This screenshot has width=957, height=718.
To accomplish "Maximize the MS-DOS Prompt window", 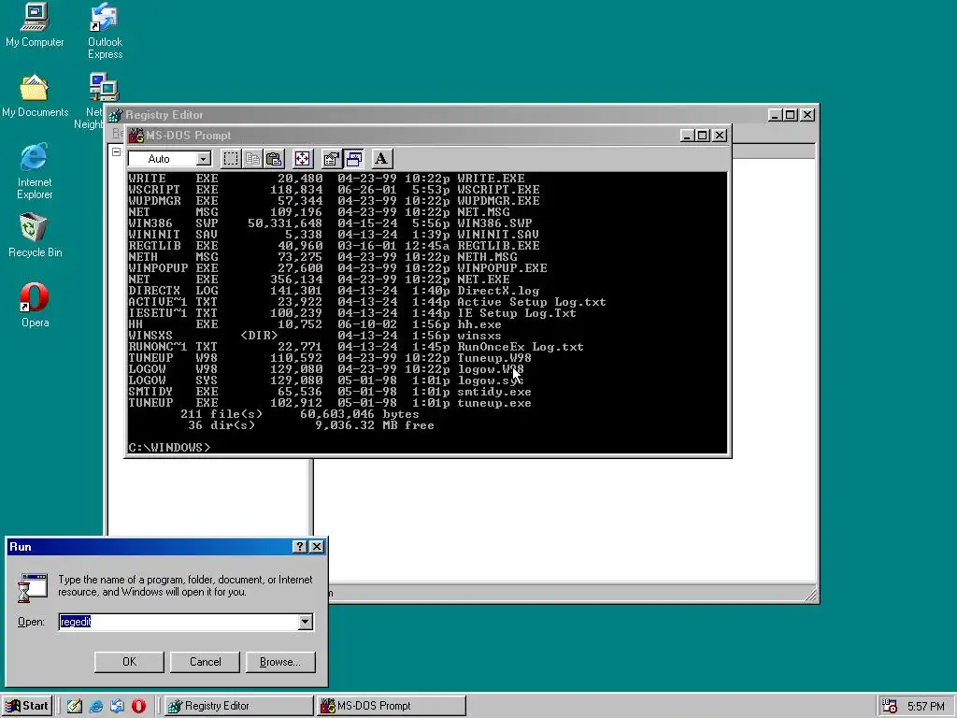I will [x=703, y=135].
